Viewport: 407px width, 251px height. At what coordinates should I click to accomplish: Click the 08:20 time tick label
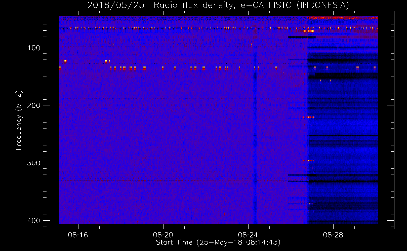(163, 235)
